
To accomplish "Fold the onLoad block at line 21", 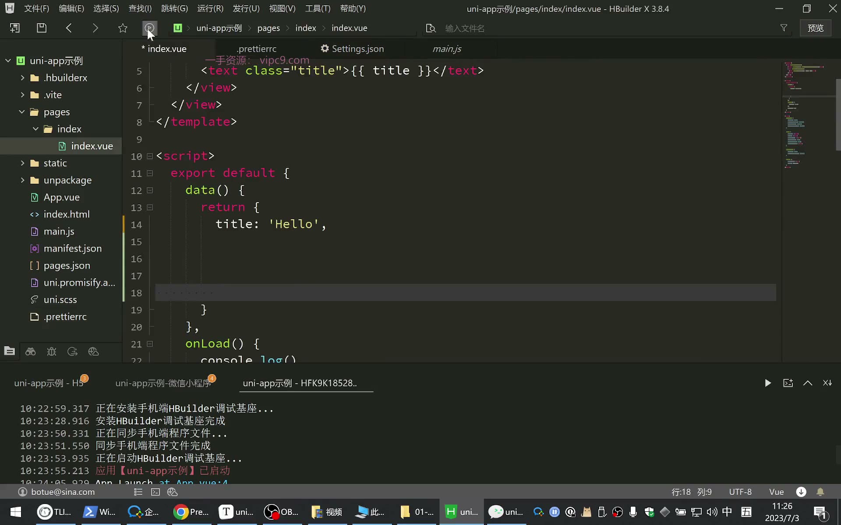I will coord(150,344).
